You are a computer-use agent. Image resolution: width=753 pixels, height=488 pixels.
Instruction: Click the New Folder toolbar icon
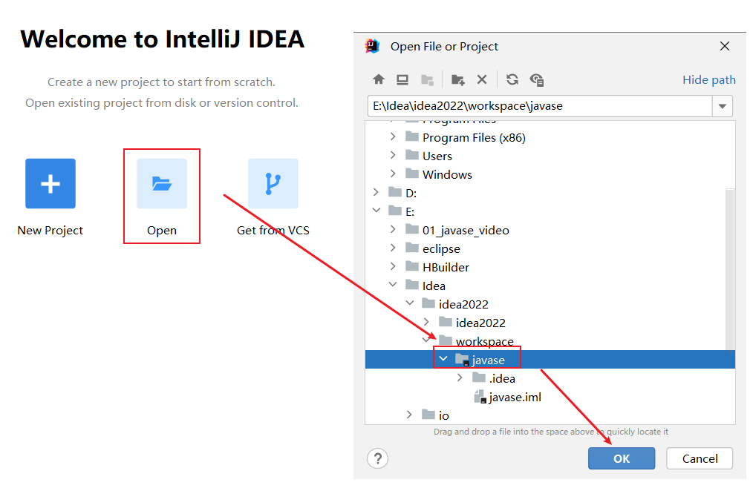pyautogui.click(x=458, y=79)
